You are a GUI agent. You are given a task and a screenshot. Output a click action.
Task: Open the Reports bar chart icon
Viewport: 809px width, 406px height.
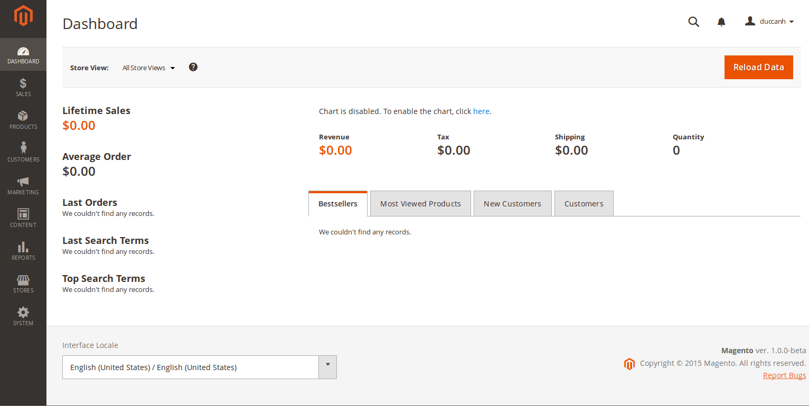(x=23, y=247)
